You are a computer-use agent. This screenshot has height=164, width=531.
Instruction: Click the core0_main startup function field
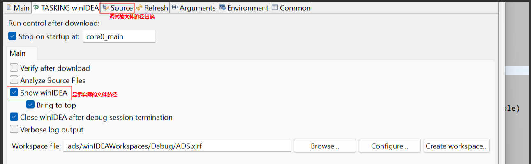pos(119,36)
